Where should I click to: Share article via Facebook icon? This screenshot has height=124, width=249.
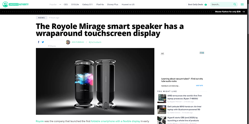(x=39, y=42)
